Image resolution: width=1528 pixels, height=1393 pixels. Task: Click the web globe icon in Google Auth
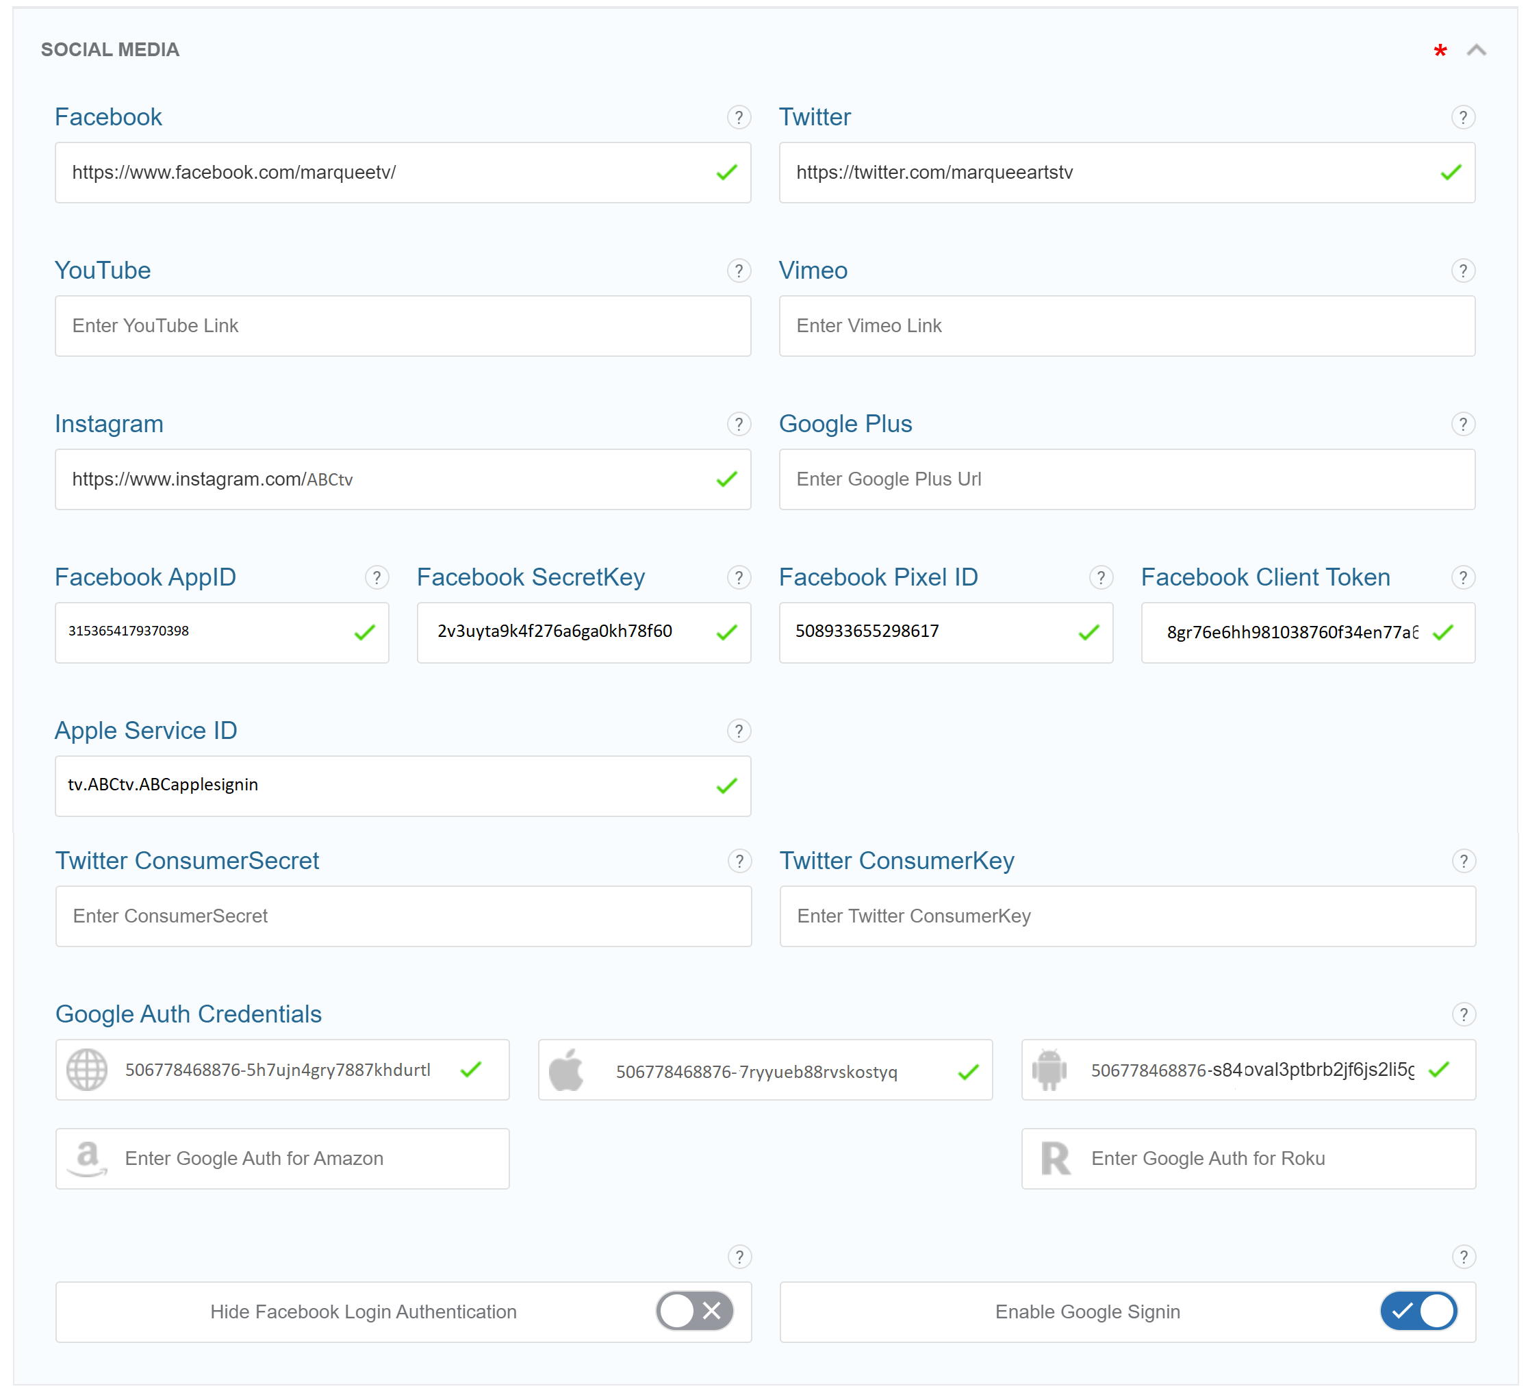click(87, 1070)
